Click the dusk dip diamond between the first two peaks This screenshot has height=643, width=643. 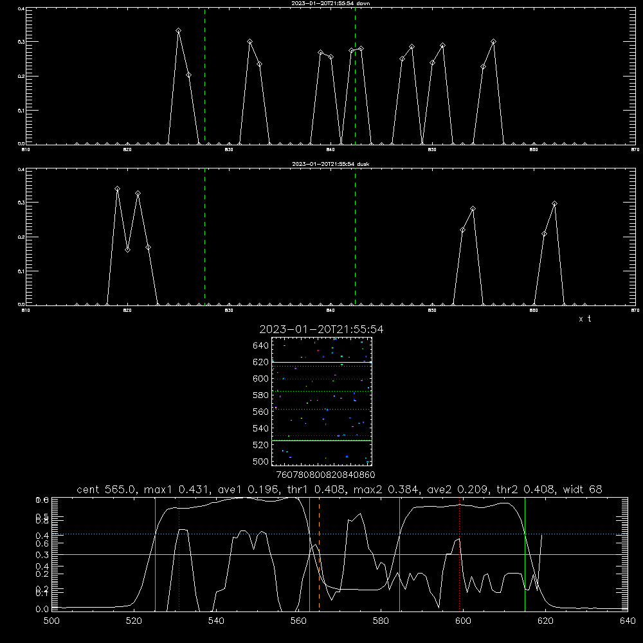(x=127, y=249)
